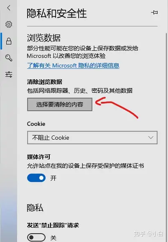Viewport: 168px width, 242px height.
Task: Open Passwords key icon in sidebar
Action: click(x=9, y=58)
